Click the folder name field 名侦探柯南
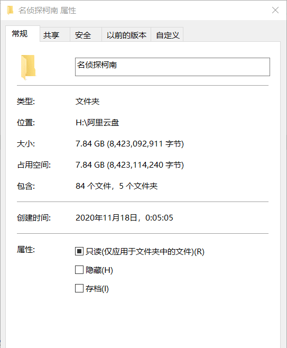287x348 pixels. (x=172, y=67)
